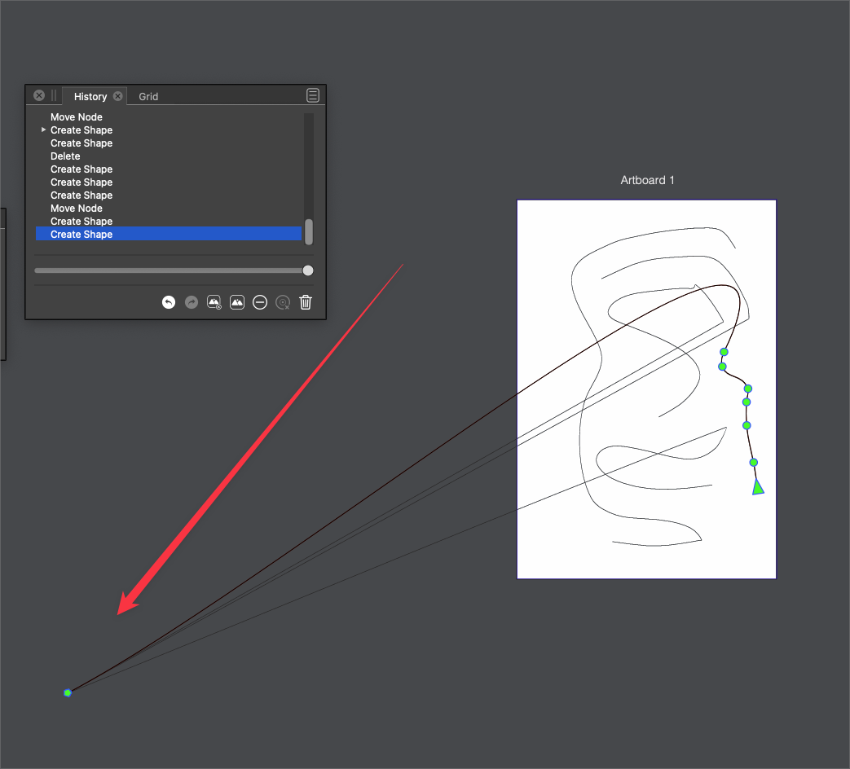Close the History tab

(x=118, y=96)
